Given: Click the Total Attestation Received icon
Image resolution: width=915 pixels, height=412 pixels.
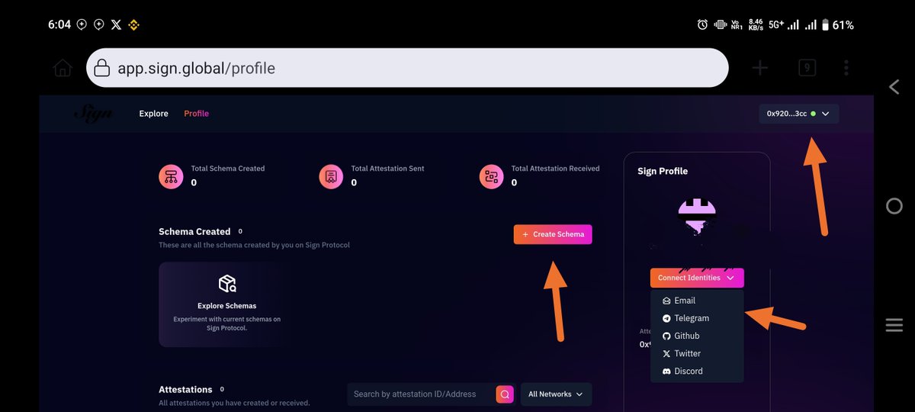Looking at the screenshot, I should click(x=491, y=176).
